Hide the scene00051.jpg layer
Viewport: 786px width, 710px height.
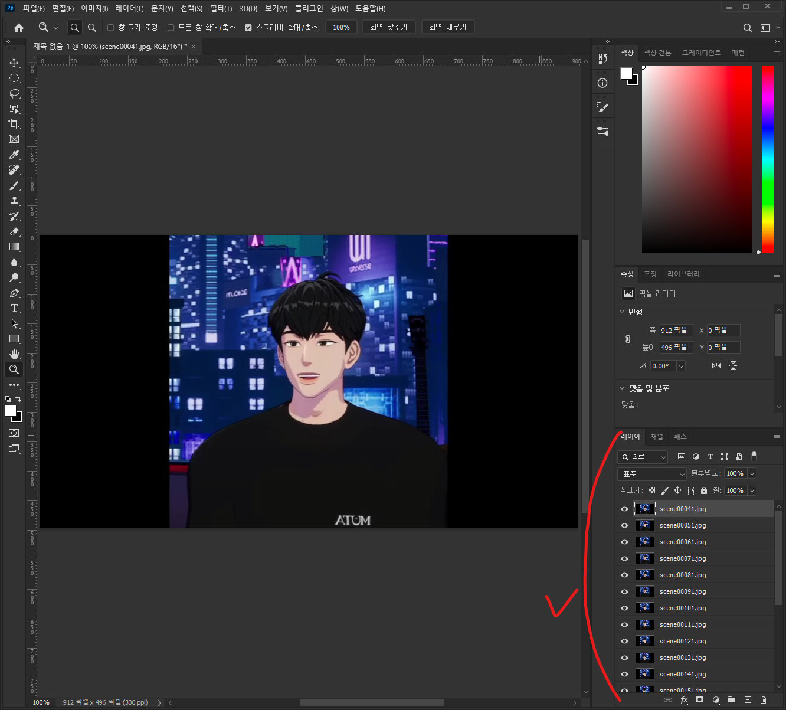[624, 525]
